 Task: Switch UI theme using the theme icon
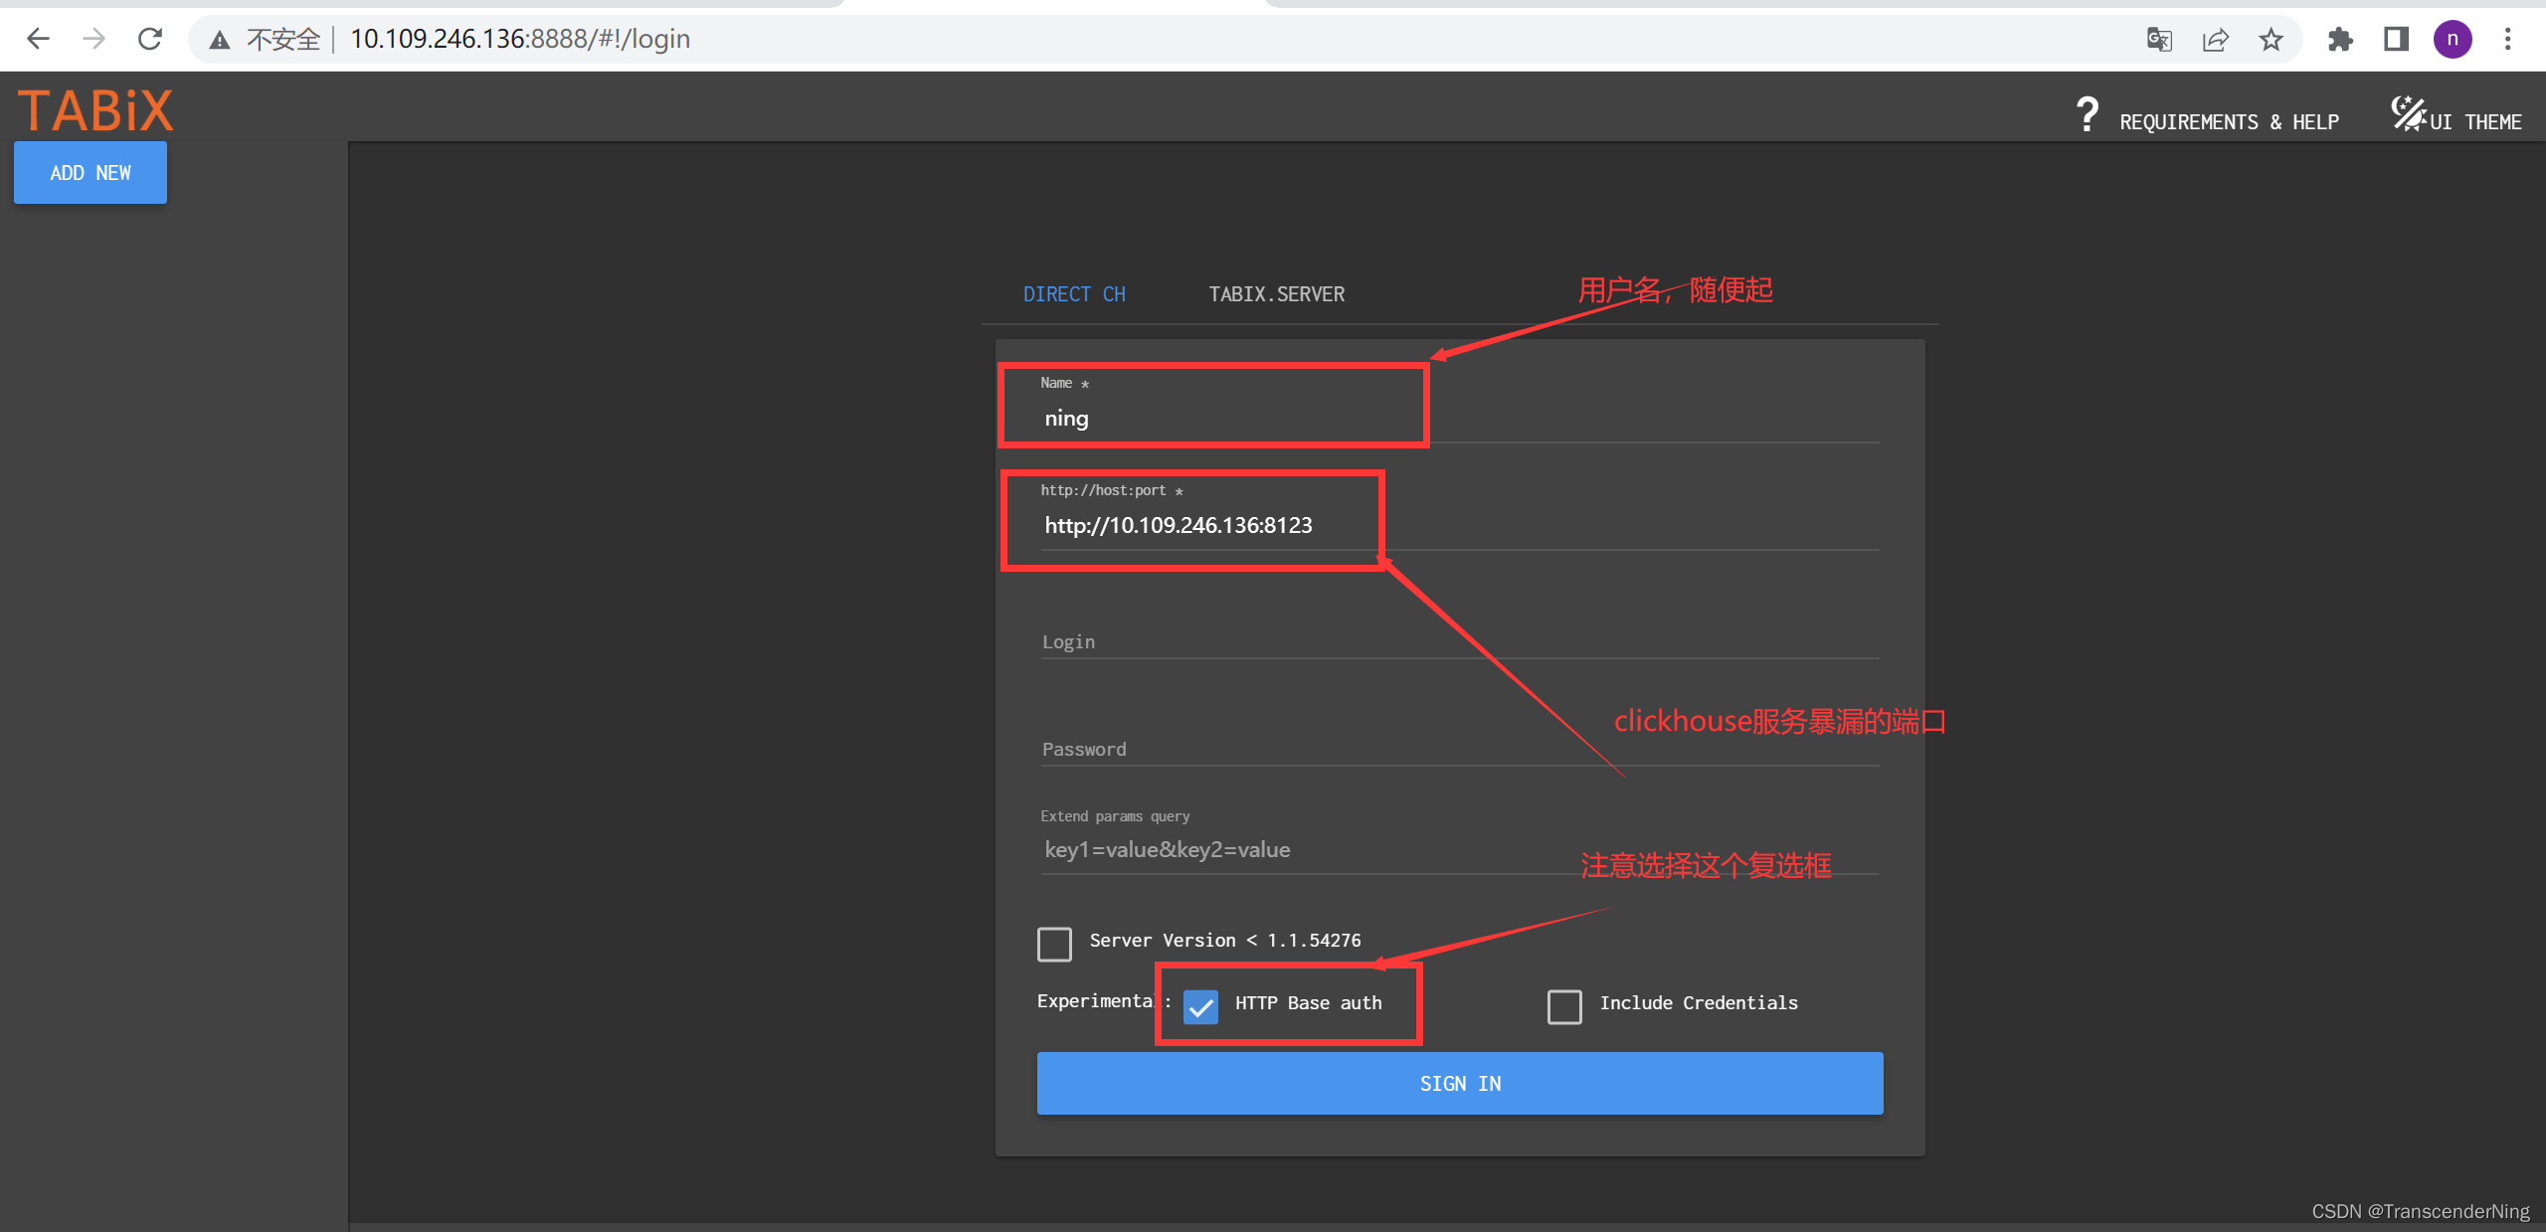point(2411,114)
